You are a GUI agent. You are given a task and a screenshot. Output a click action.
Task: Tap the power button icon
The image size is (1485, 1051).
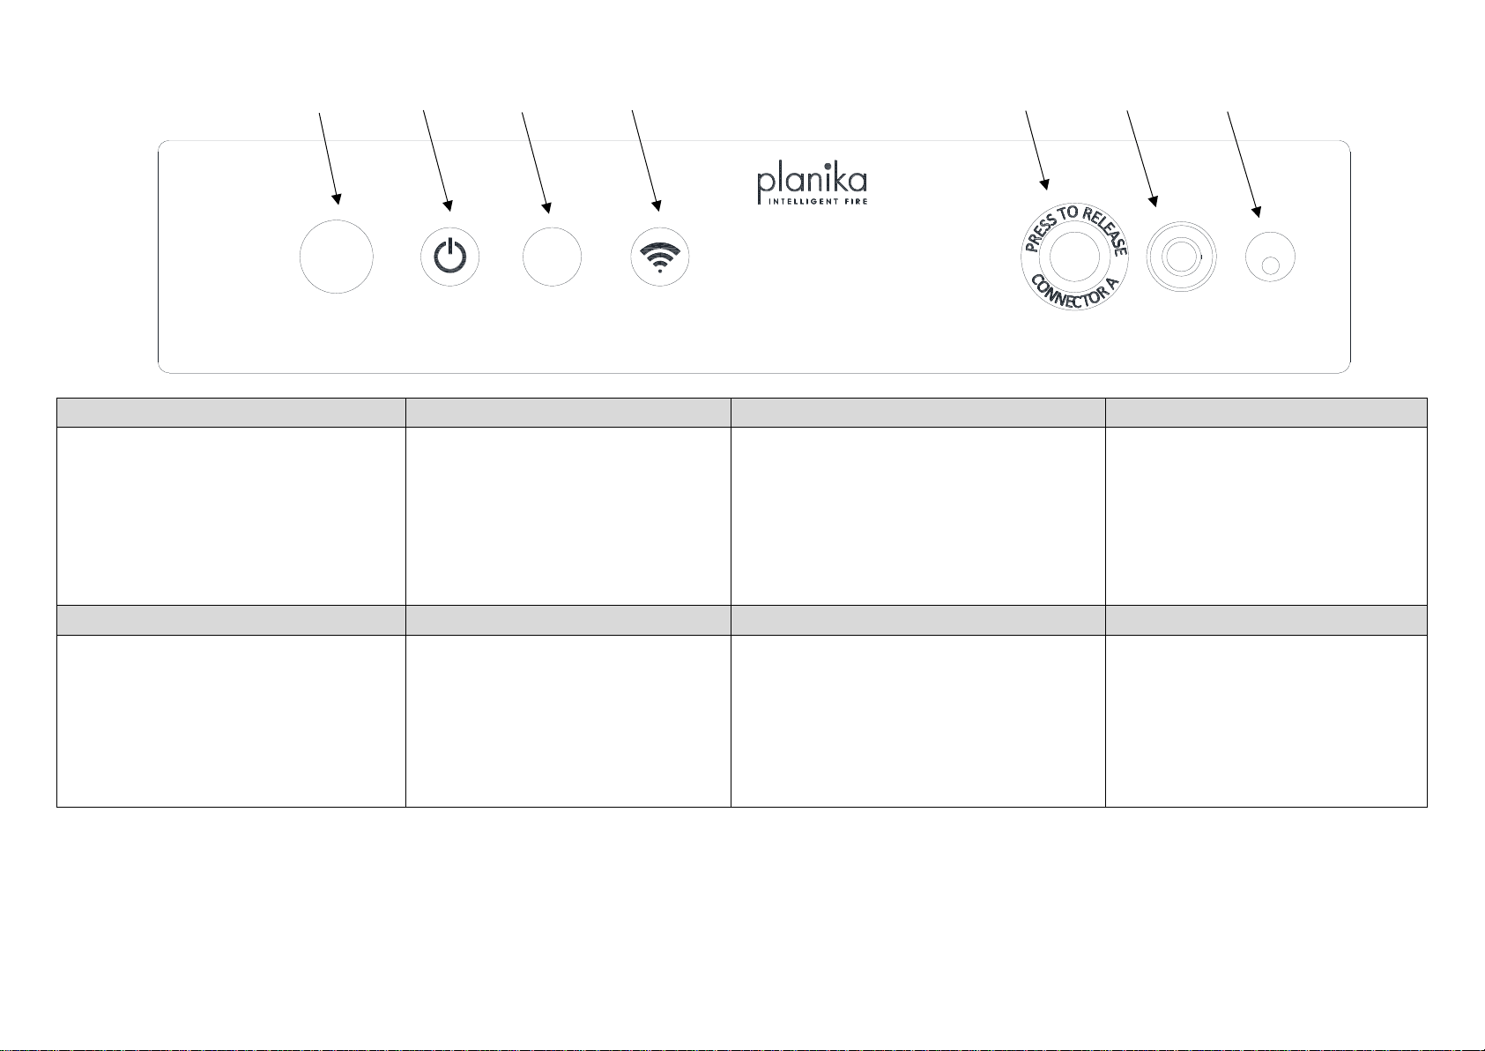click(449, 257)
